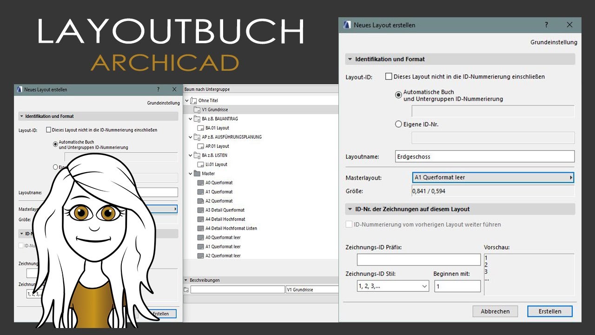Image resolution: width=595 pixels, height=335 pixels.
Task: Click the master layout icon of A2 Querformat
Action: pos(201,201)
